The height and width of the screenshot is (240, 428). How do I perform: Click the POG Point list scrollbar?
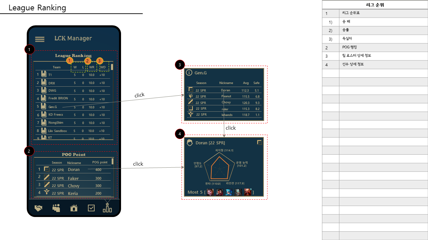(113, 162)
